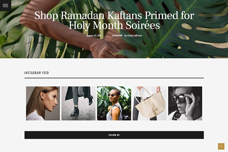Click the tassel on the beige tote photo
Image resolution: width=228 pixels, height=152 pixels.
point(154,109)
